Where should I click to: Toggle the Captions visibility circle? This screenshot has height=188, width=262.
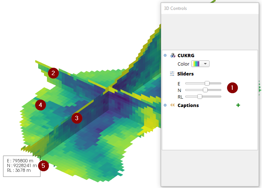165,105
